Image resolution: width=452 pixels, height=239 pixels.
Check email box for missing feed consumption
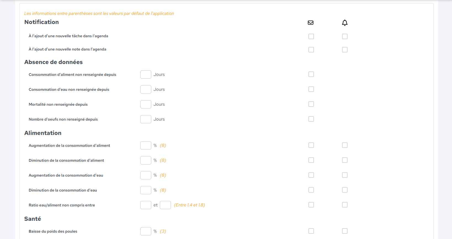pyautogui.click(x=311, y=74)
